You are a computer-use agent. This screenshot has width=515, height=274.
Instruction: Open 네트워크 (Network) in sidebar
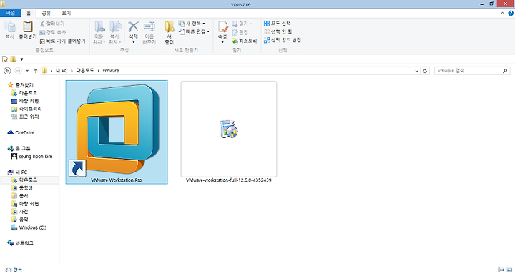tap(20, 243)
